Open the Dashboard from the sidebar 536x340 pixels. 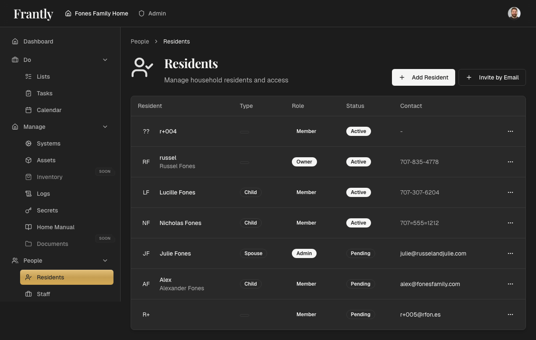click(x=39, y=41)
